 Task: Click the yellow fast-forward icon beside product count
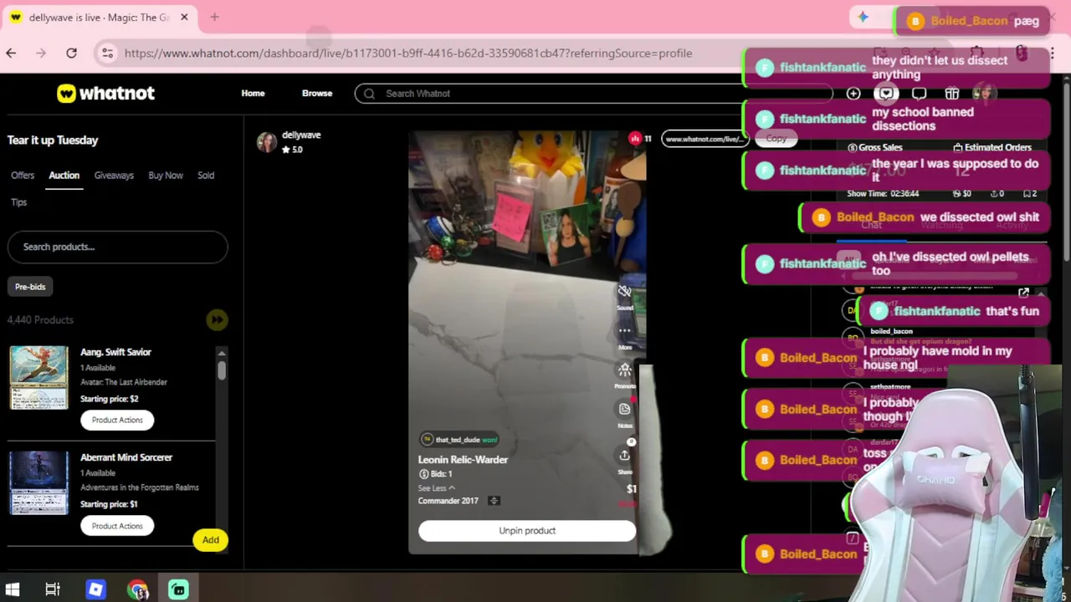(217, 319)
